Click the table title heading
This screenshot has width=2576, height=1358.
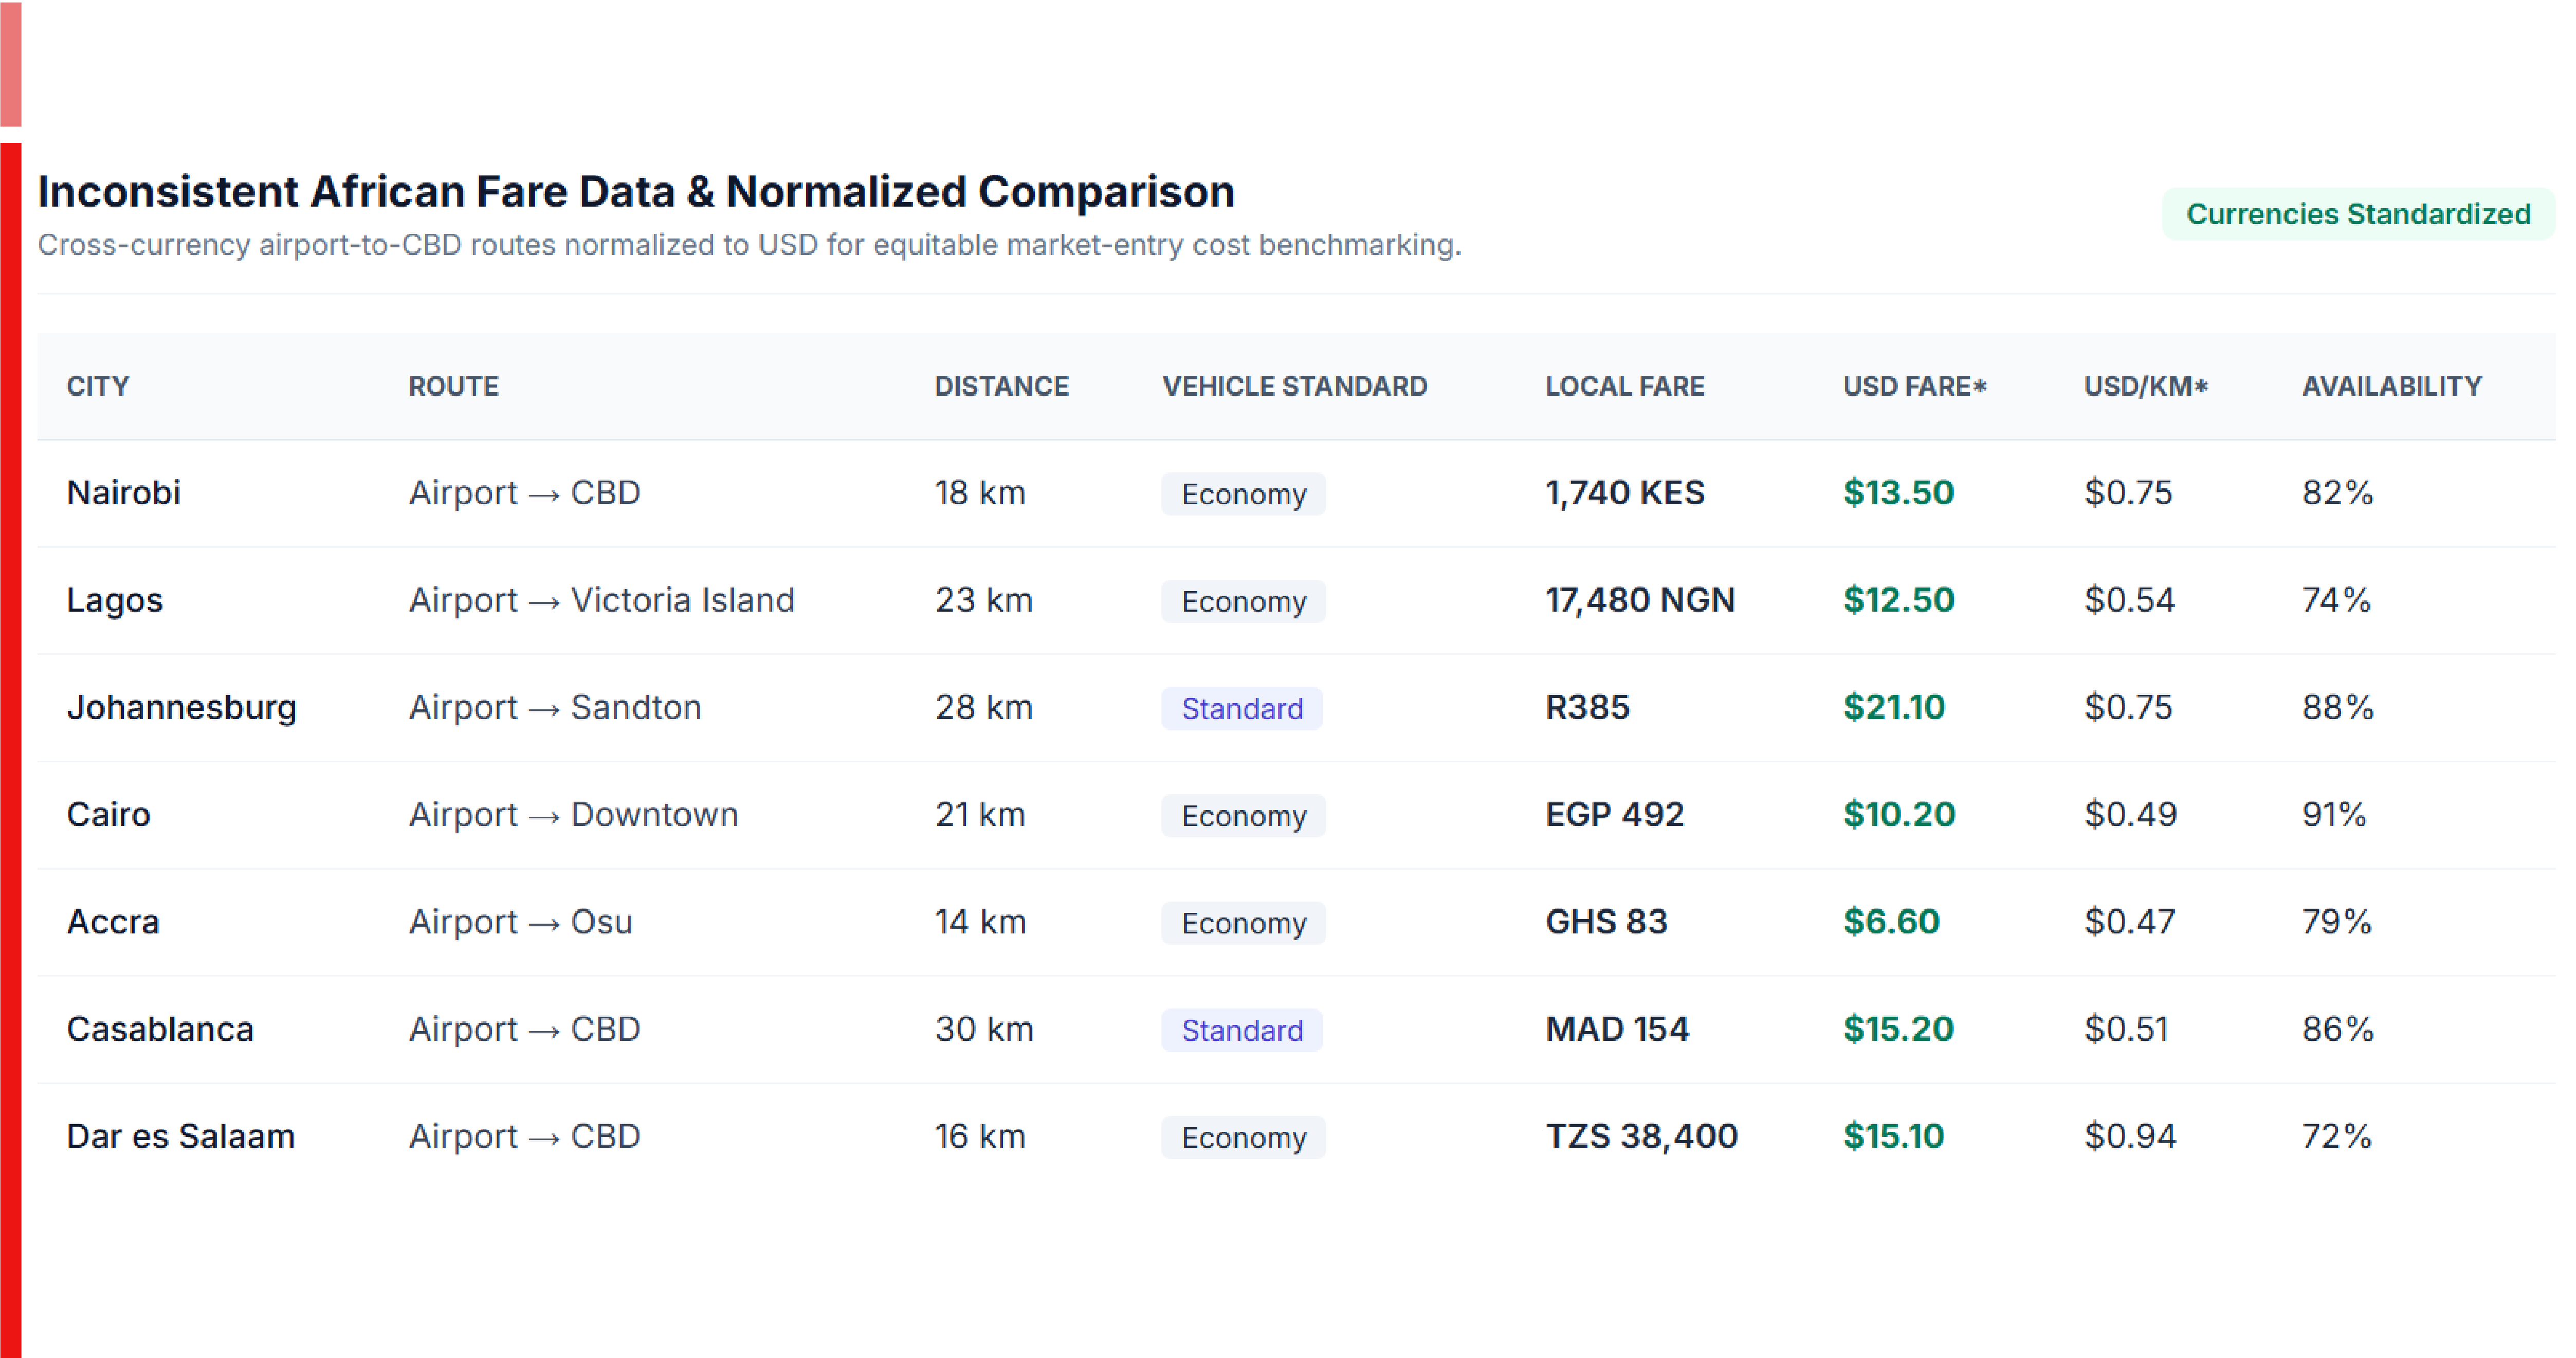click(636, 191)
